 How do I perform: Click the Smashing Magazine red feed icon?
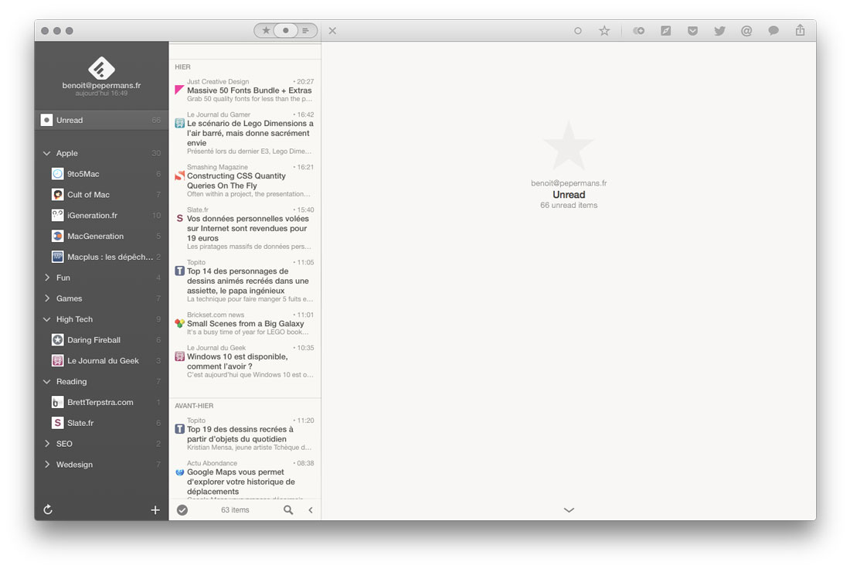(179, 175)
